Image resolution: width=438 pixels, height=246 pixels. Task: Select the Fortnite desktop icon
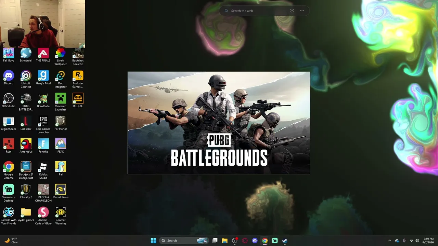coord(43,146)
